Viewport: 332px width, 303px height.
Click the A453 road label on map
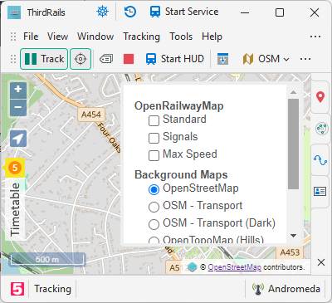point(290,252)
